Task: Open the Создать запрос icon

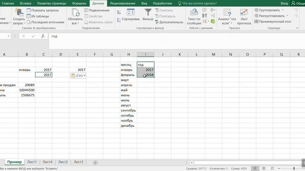Action: point(19,17)
